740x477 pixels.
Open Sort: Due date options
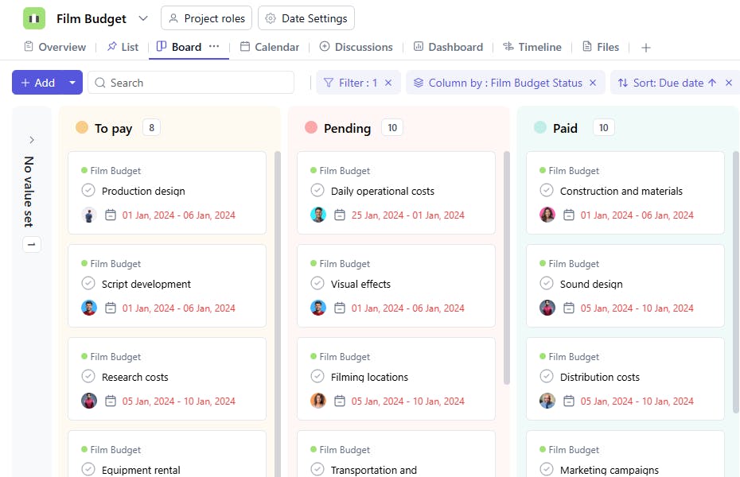coord(667,83)
